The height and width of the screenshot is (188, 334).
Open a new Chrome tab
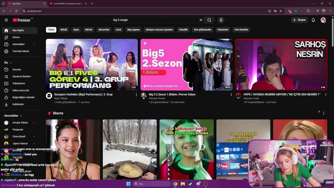tap(92, 4)
